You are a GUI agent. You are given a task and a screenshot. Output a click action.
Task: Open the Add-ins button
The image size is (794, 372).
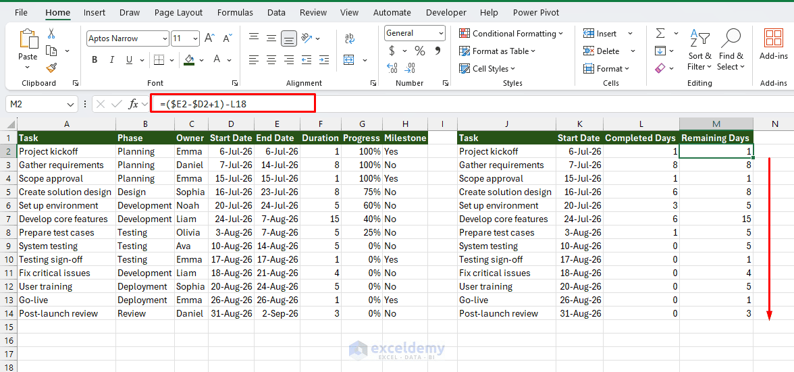pos(774,44)
